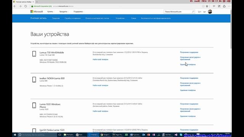Open Получение поддержки for Lumia 730
Viewport: 244px width, 137px height.
[189, 53]
